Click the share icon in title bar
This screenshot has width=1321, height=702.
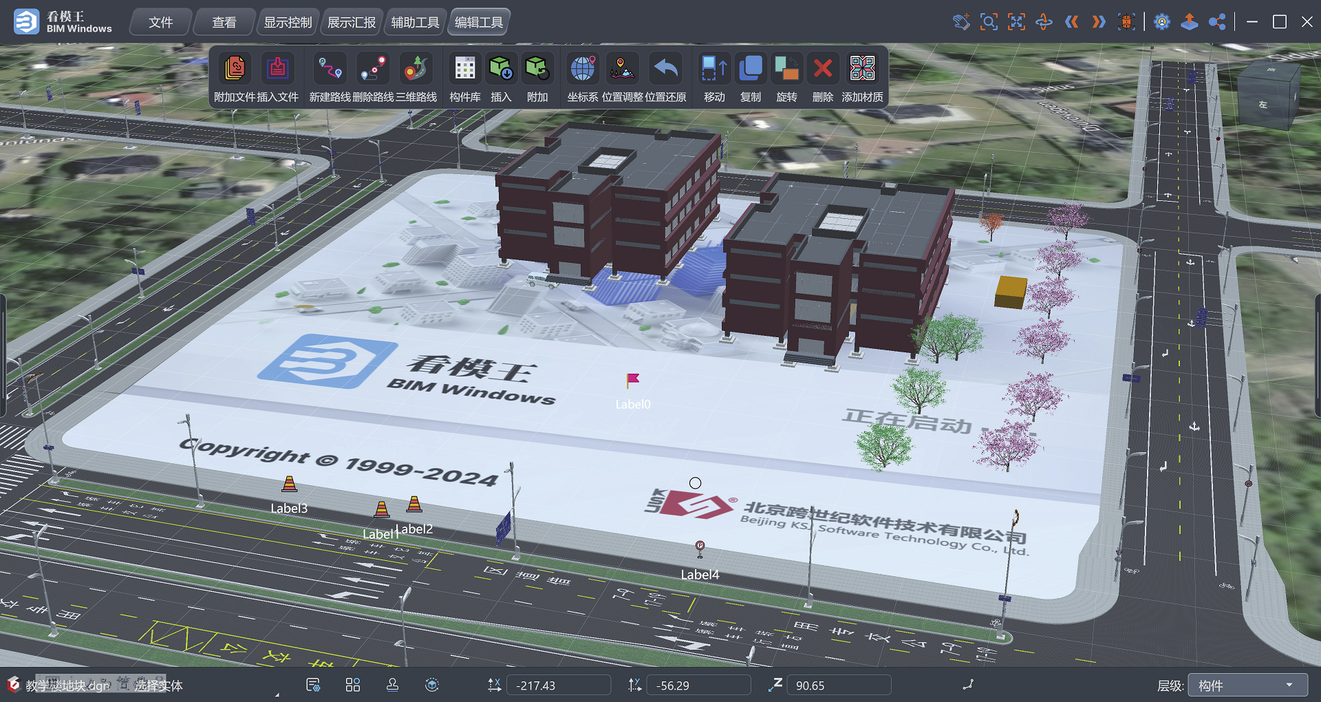pyautogui.click(x=1217, y=22)
